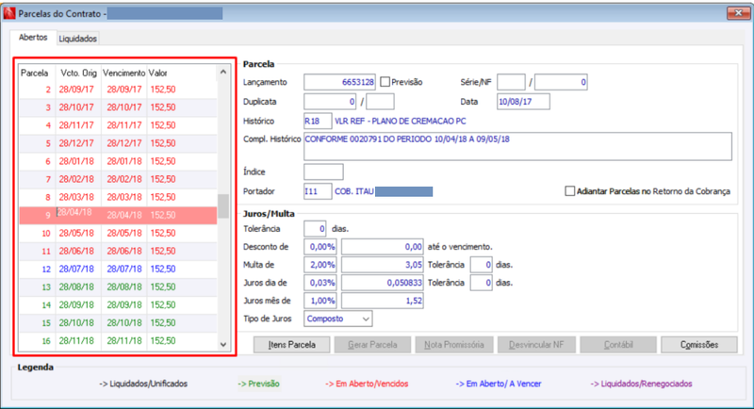Click the Histórico code field R18
This screenshot has width=754, height=409.
coord(318,122)
